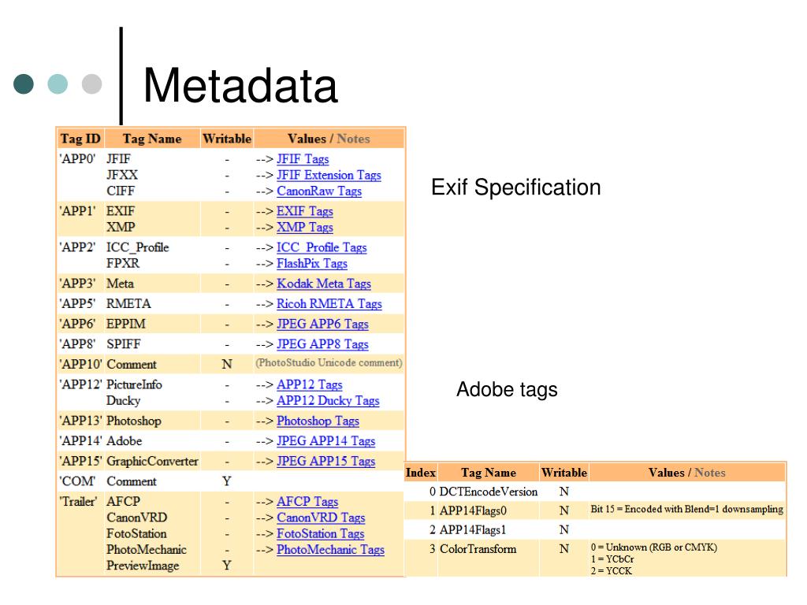Open the XMP Tags link
This screenshot has width=807, height=605.
pos(305,227)
